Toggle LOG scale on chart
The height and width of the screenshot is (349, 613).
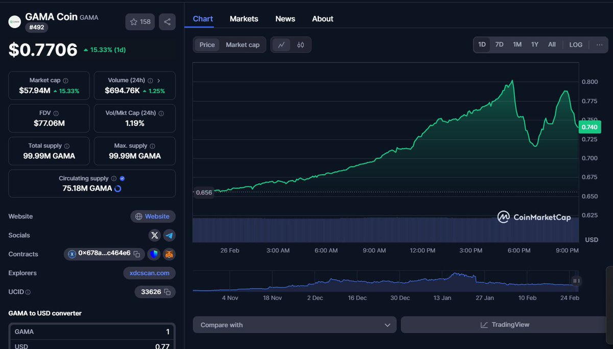tap(576, 45)
